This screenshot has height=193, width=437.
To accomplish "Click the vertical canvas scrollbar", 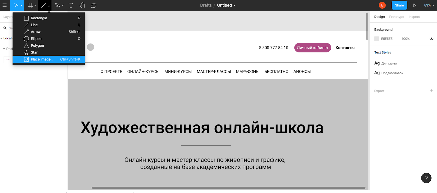I will pyautogui.click(x=367, y=26).
